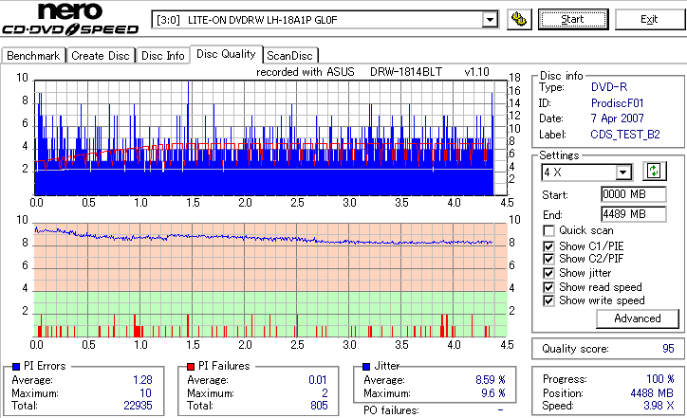Viewport: 687px width, 418px height.
Task: Toggle the Quick scan checkbox
Action: click(x=548, y=230)
